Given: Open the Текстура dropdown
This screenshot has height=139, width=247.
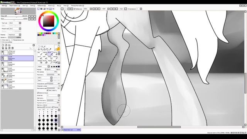Looking at the screenshot, I should [15, 23].
